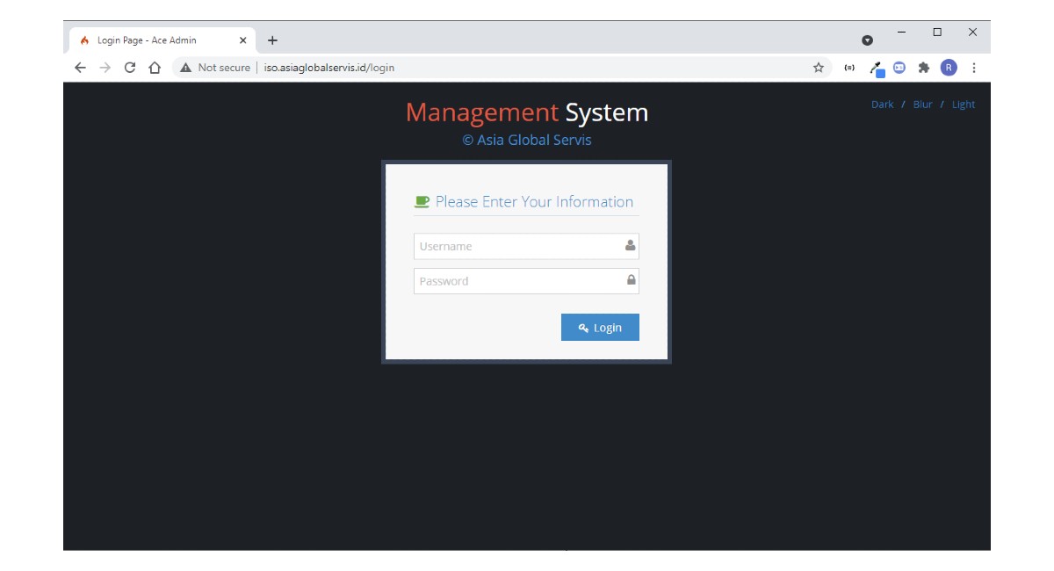Image resolution: width=1054 pixels, height=571 pixels.
Task: Close the Login Page - Ace Admin tab
Action: [x=243, y=40]
